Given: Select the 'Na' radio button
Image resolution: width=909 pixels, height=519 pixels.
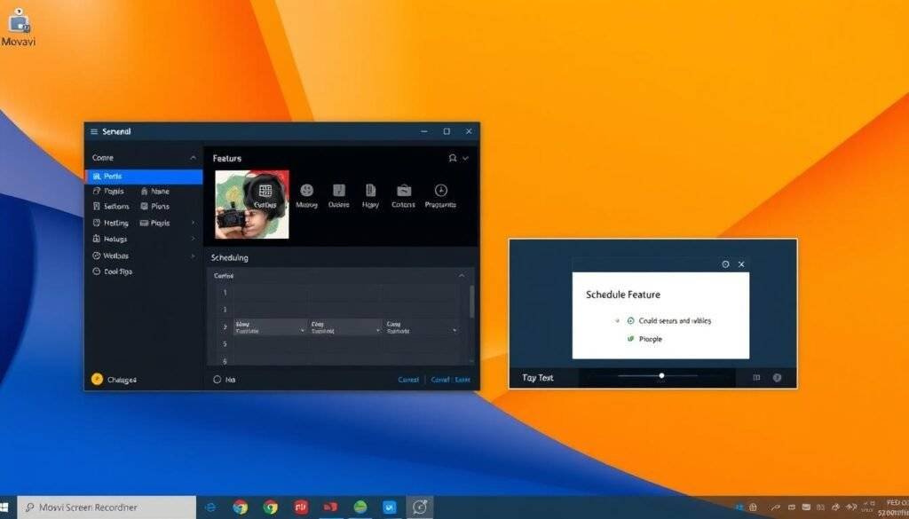Looking at the screenshot, I should [217, 380].
